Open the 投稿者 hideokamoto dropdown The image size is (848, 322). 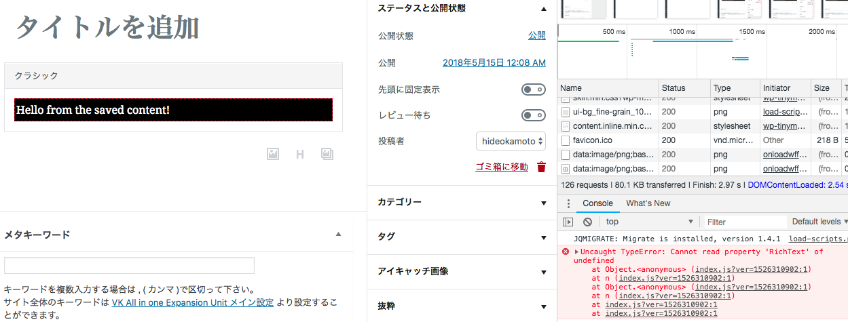point(511,141)
